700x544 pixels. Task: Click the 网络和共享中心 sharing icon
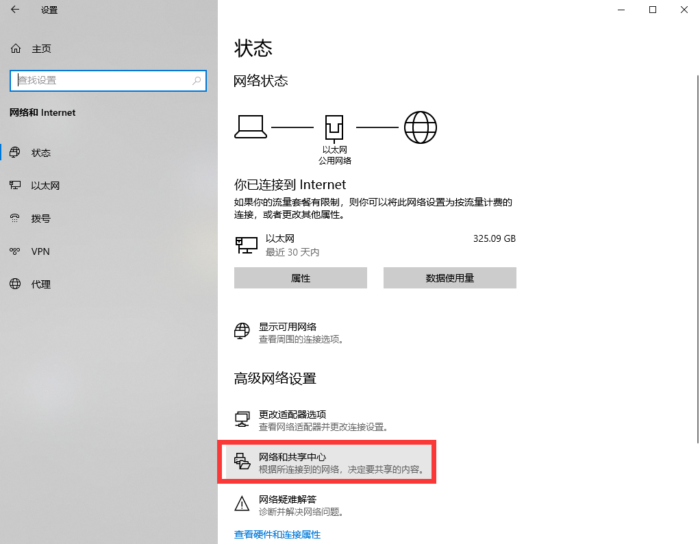pyautogui.click(x=242, y=461)
